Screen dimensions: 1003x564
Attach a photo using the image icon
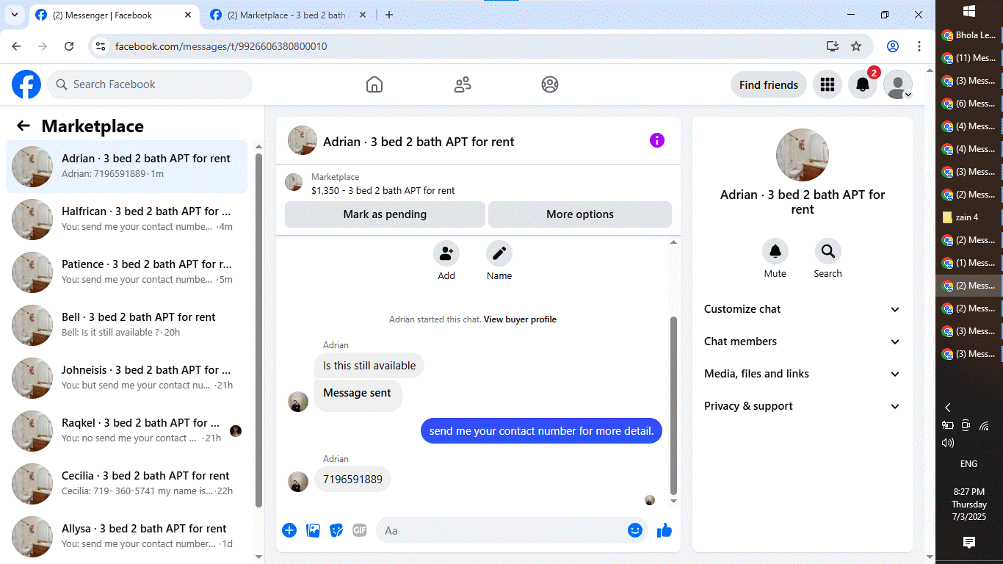[x=314, y=530]
